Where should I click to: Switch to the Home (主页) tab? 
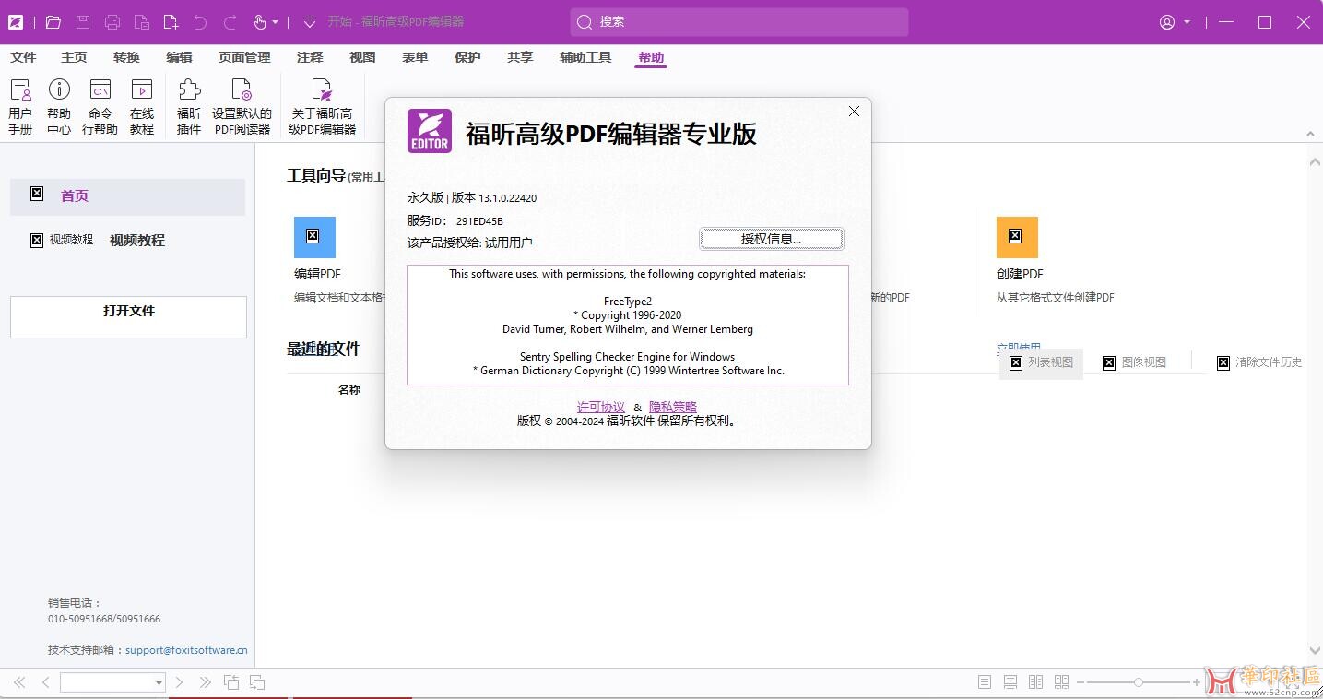(x=74, y=57)
